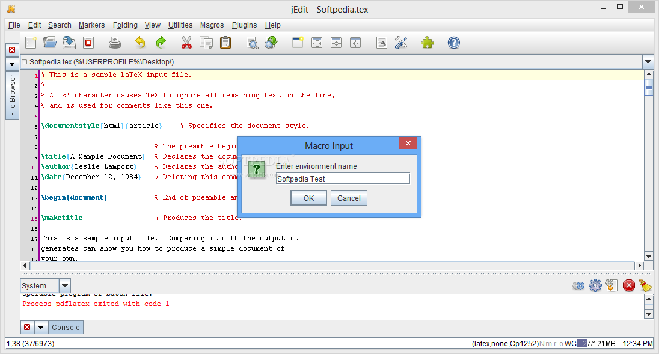Click the editor vertical scrollbar up arrow
Image resolution: width=659 pixels, height=354 pixels.
point(649,75)
